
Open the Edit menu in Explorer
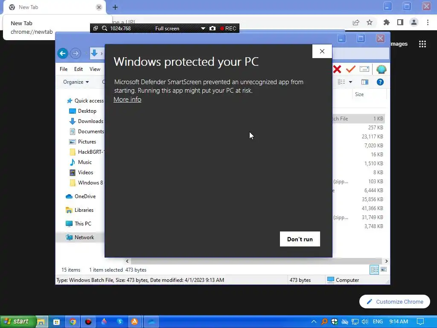coord(79,69)
